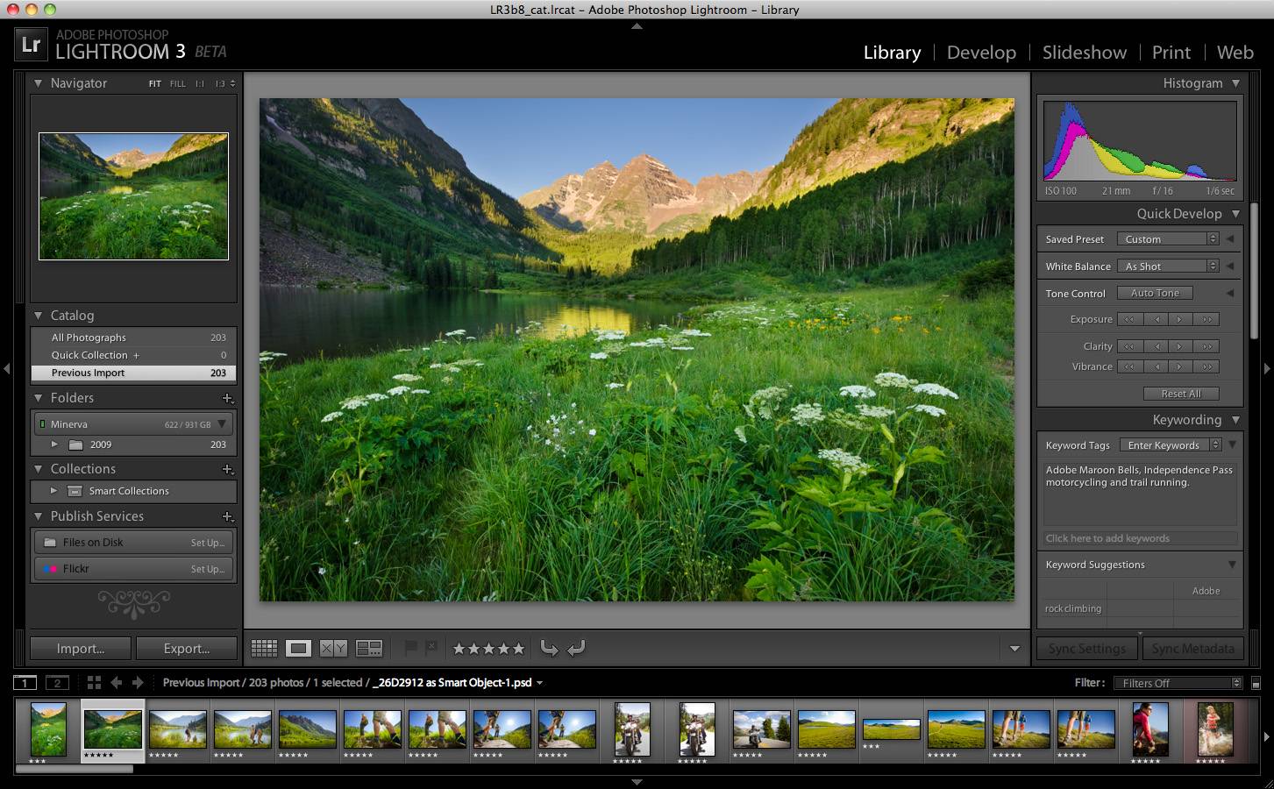Click the Import... button
This screenshot has width=1274, height=789.
81,649
